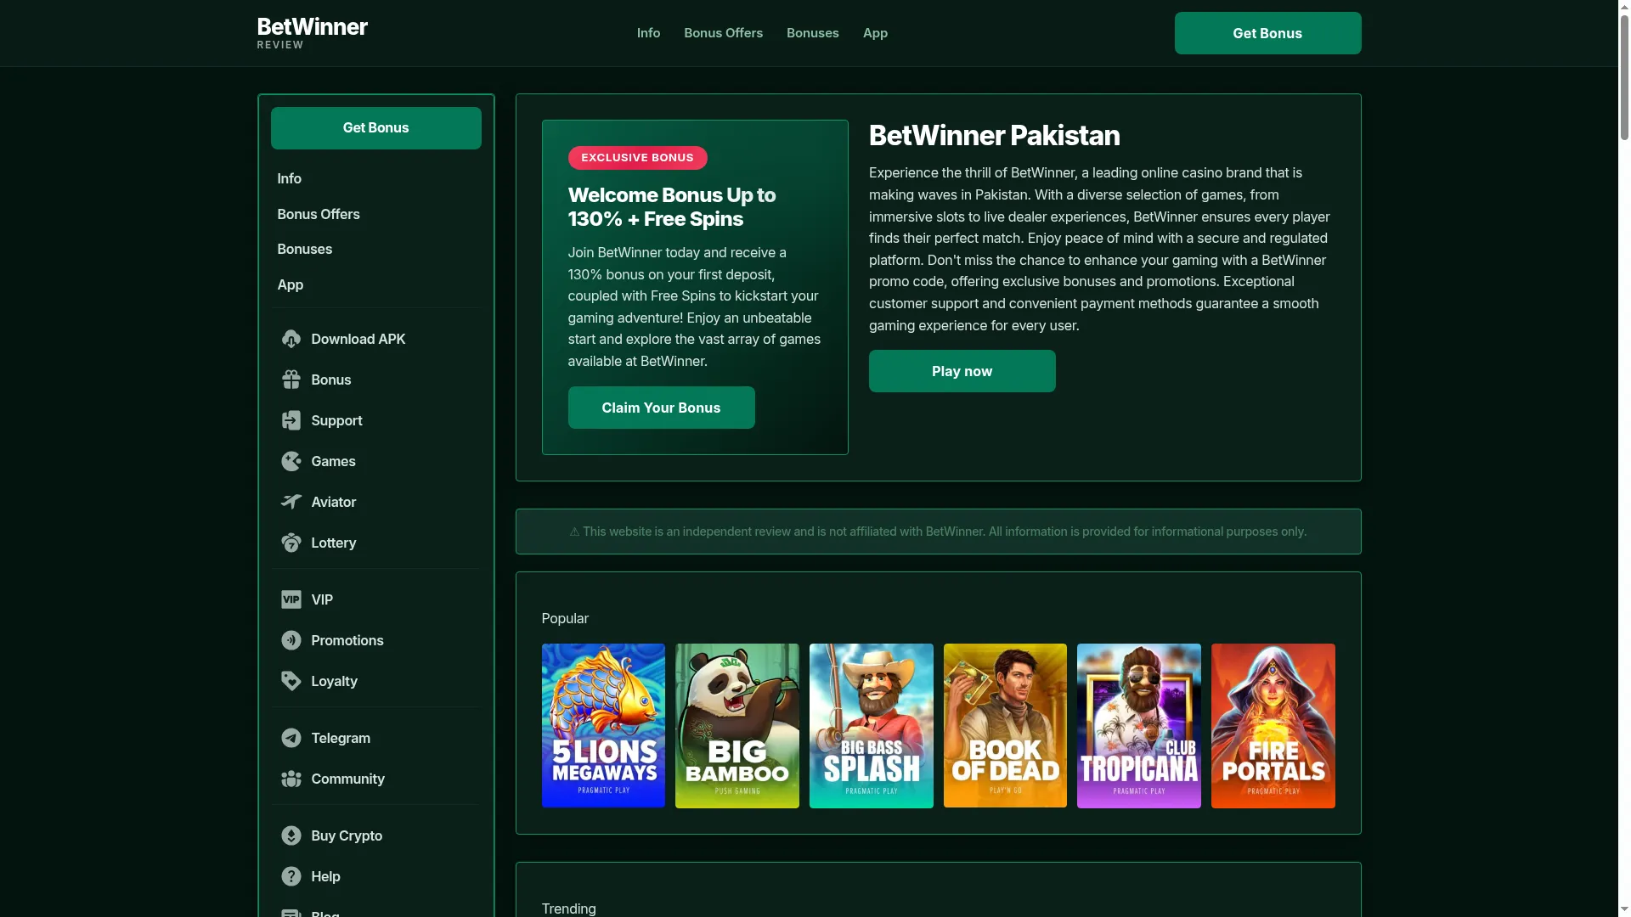Open the Book of Dead game thumbnail
Image resolution: width=1631 pixels, height=917 pixels.
point(1005,726)
